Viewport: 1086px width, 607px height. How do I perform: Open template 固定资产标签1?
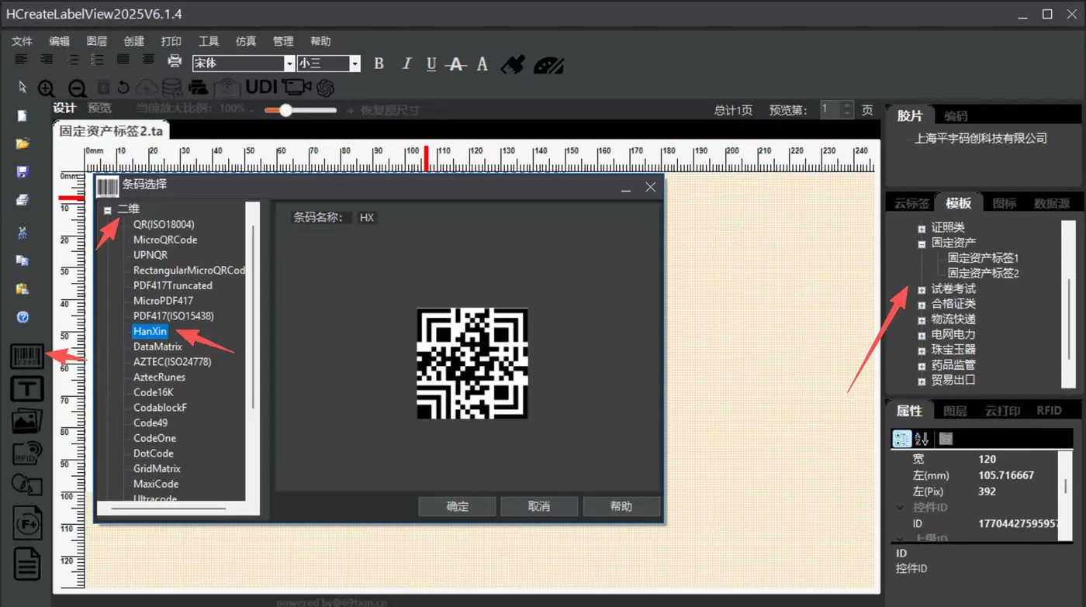[983, 258]
